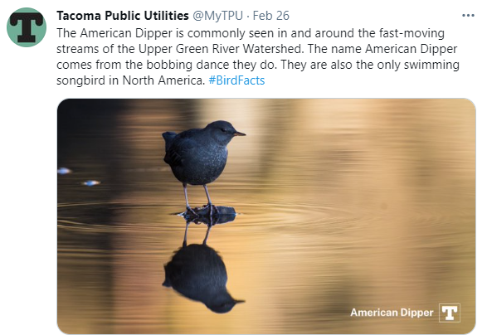The height and width of the screenshot is (335, 487).
Task: Visit the @MyTPU handle link
Action: click(x=217, y=16)
